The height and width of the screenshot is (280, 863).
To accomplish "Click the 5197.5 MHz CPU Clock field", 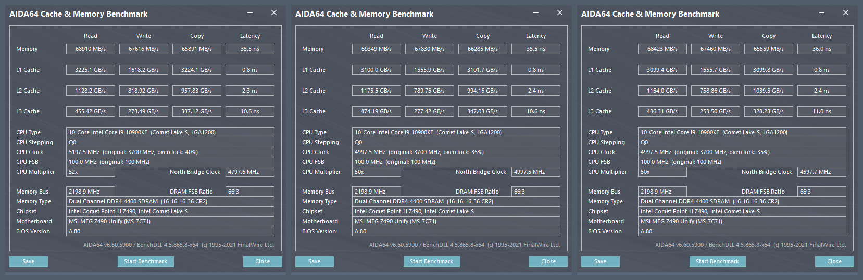I will 170,152.
